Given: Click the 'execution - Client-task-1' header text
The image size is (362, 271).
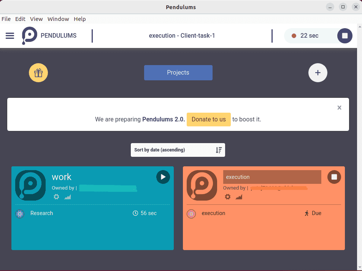Looking at the screenshot, I should click(182, 35).
